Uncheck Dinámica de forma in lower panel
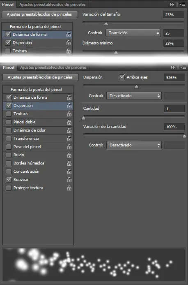 click(9, 97)
